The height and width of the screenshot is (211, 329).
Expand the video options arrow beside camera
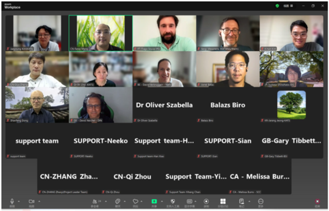tap(39, 201)
